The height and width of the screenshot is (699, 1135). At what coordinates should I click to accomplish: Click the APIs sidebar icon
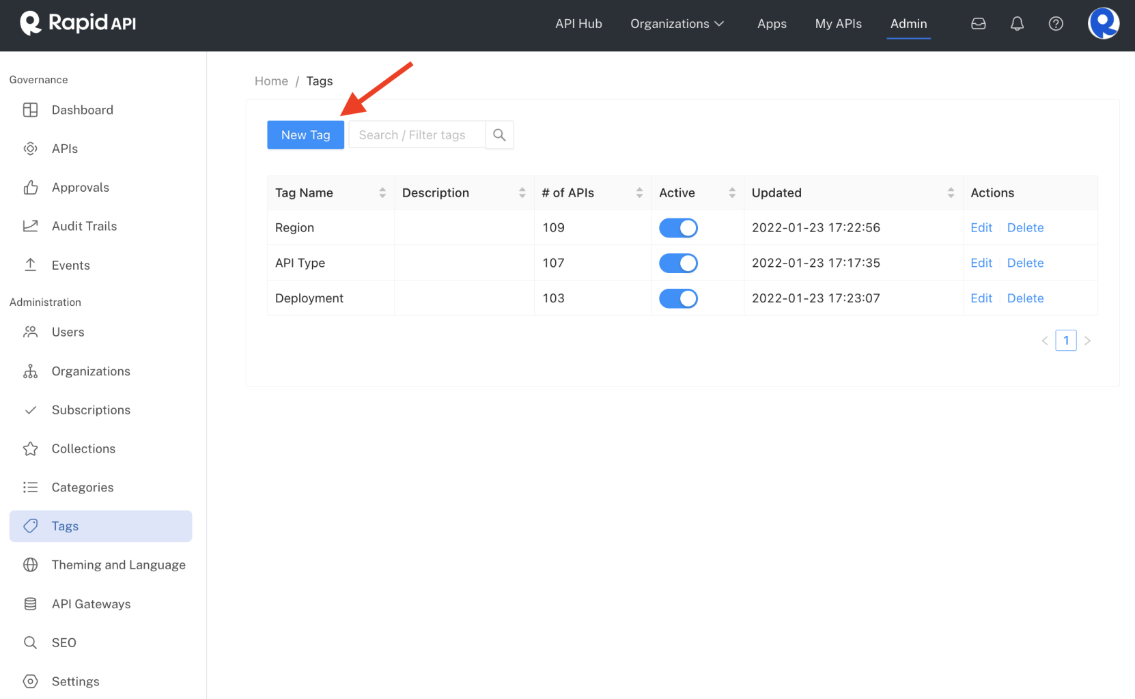tap(30, 149)
